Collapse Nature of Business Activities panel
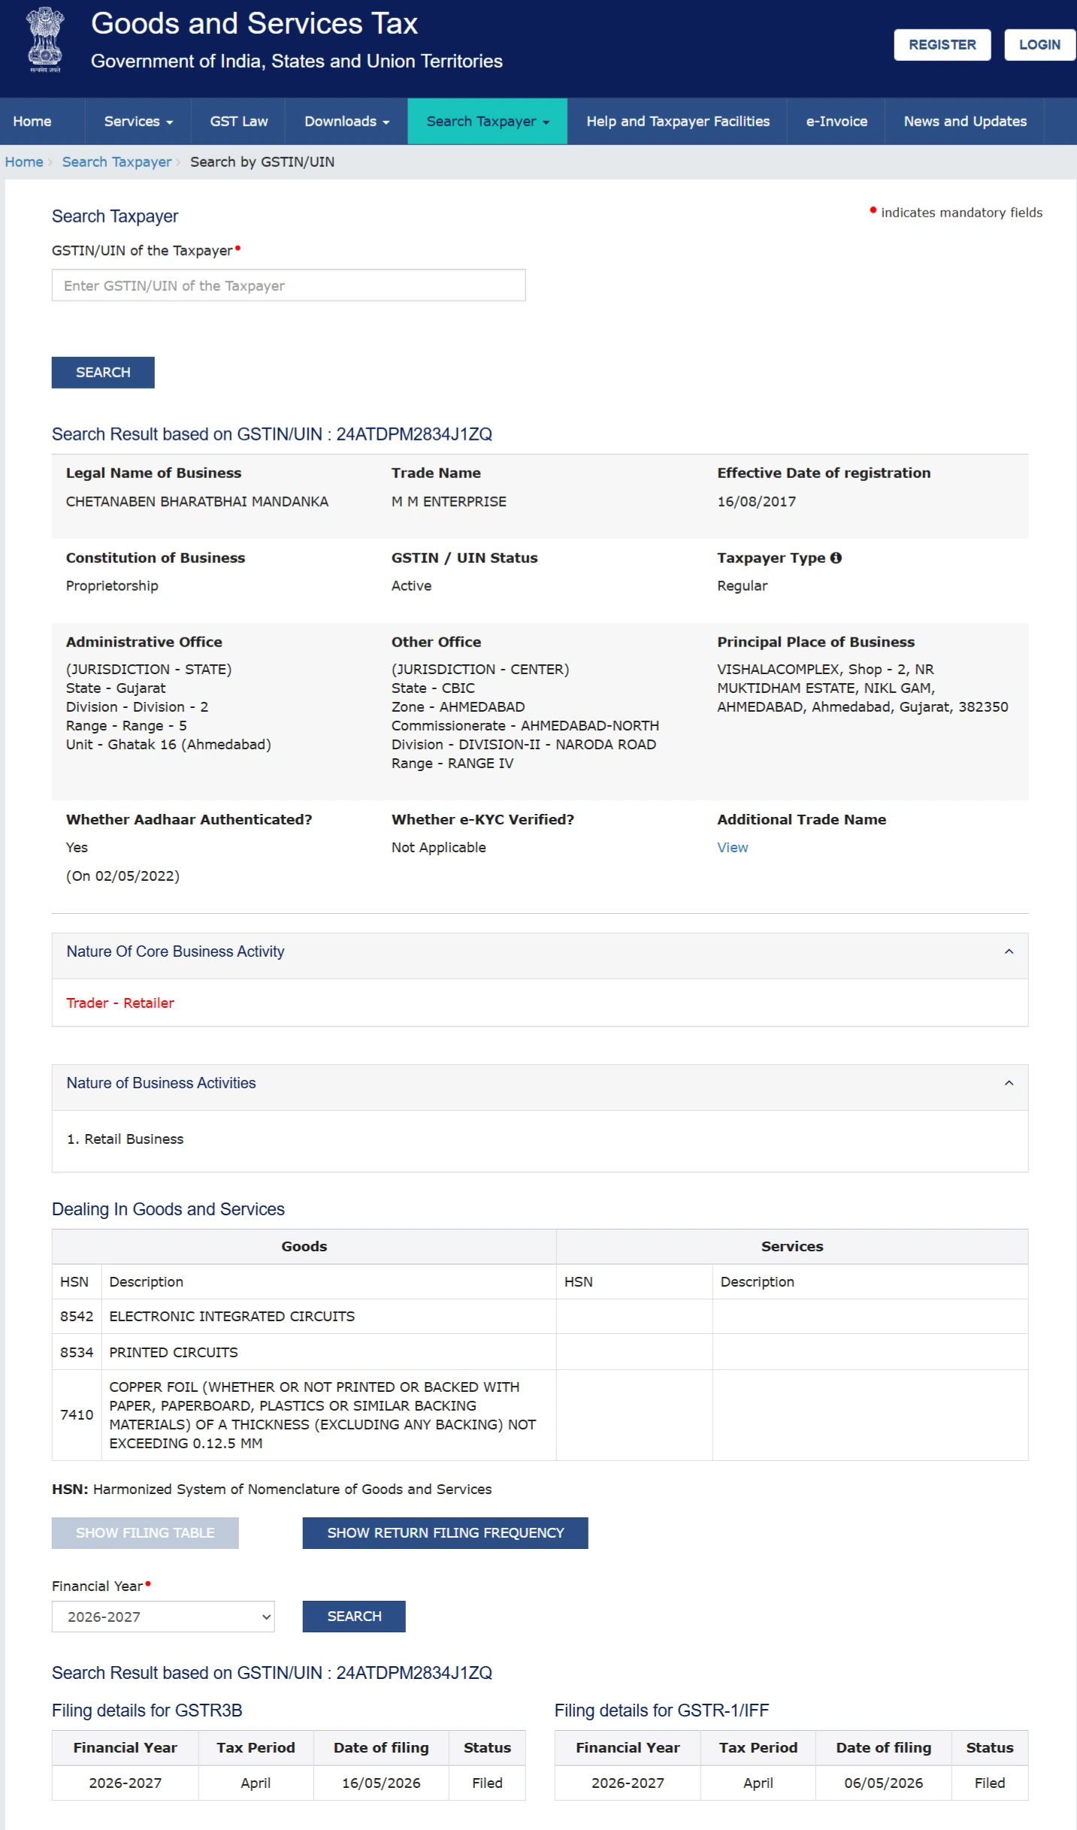The image size is (1077, 1830). [1009, 1083]
